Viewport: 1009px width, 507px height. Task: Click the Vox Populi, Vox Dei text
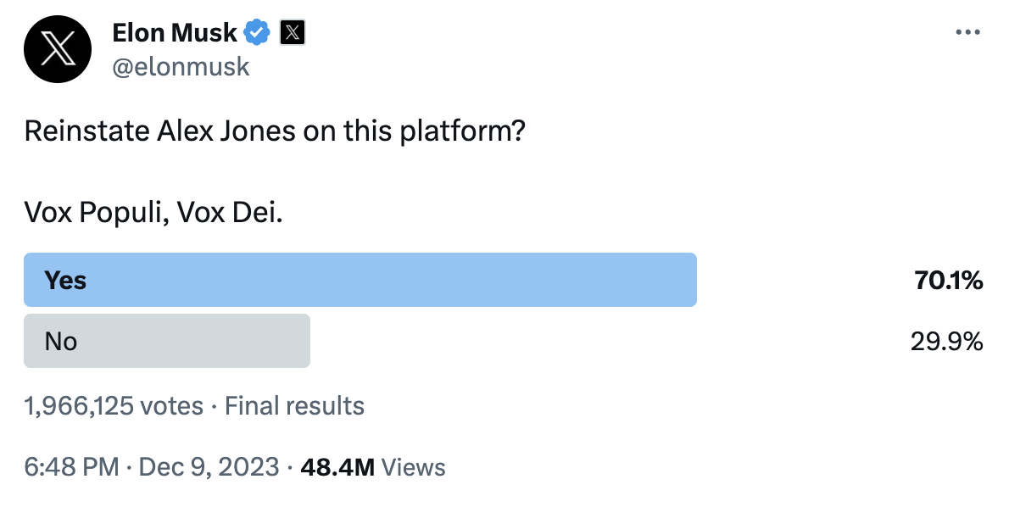point(153,212)
